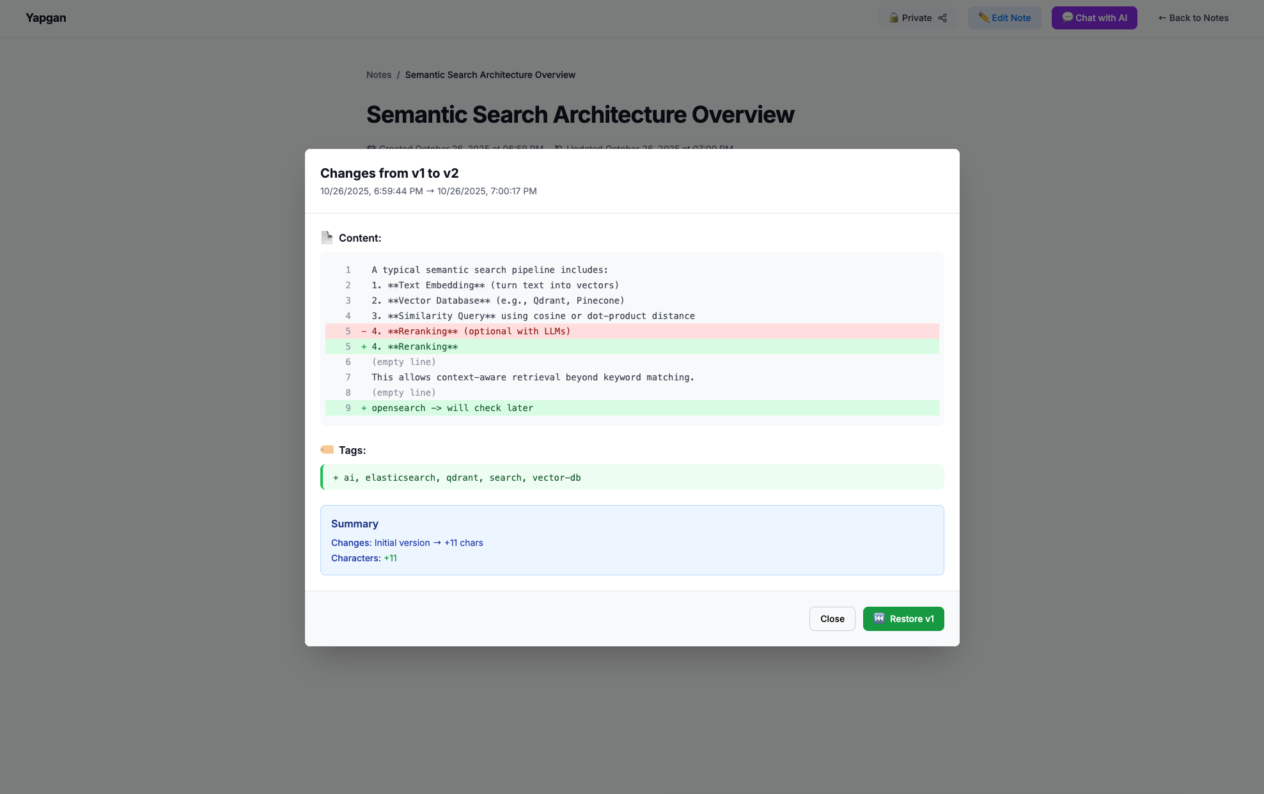The image size is (1264, 794).
Task: Click the removed Reranking line in red
Action: point(471,331)
